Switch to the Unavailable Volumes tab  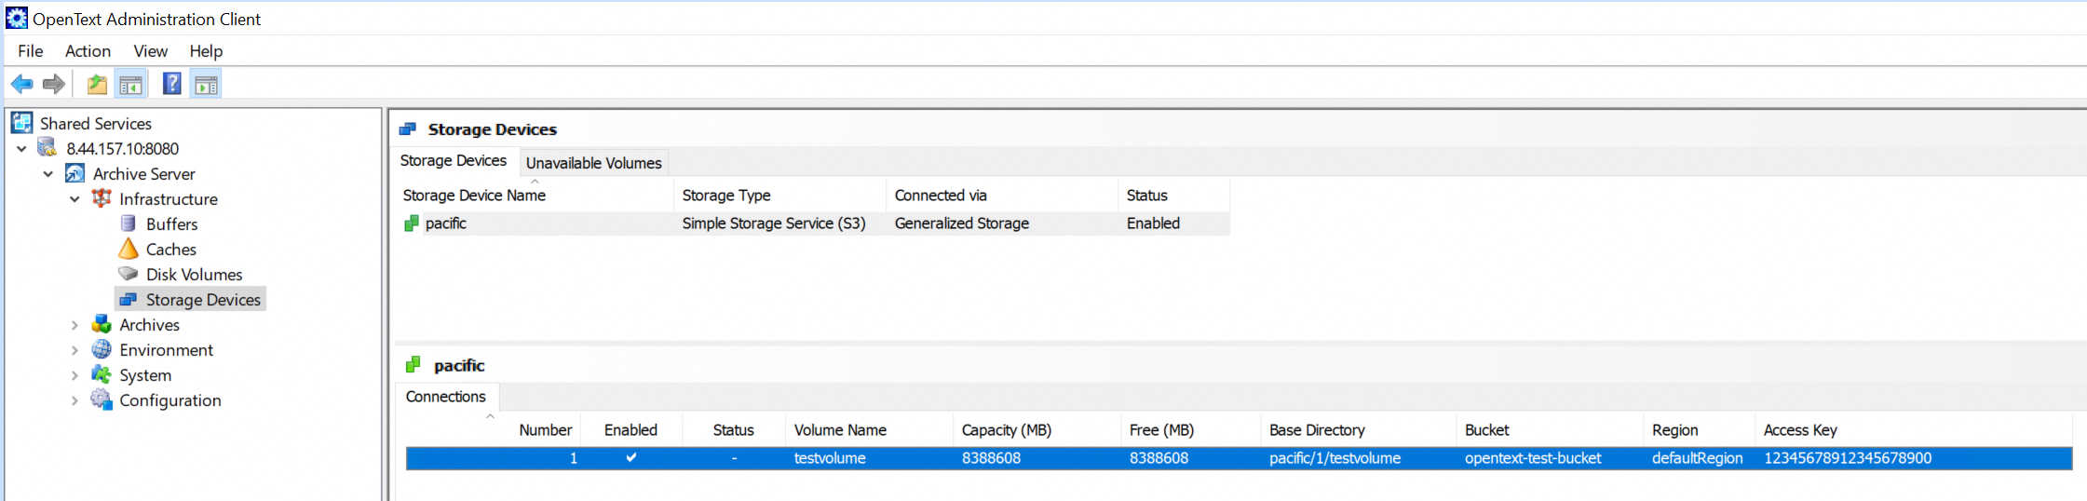tap(594, 163)
